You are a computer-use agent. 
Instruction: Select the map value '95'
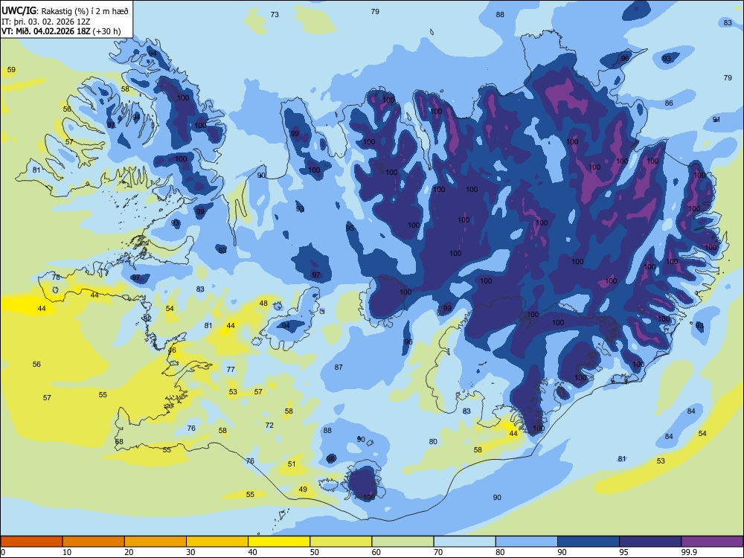tap(350, 228)
